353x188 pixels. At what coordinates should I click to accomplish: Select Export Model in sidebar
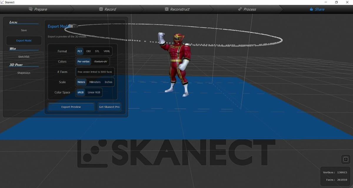[24, 41]
